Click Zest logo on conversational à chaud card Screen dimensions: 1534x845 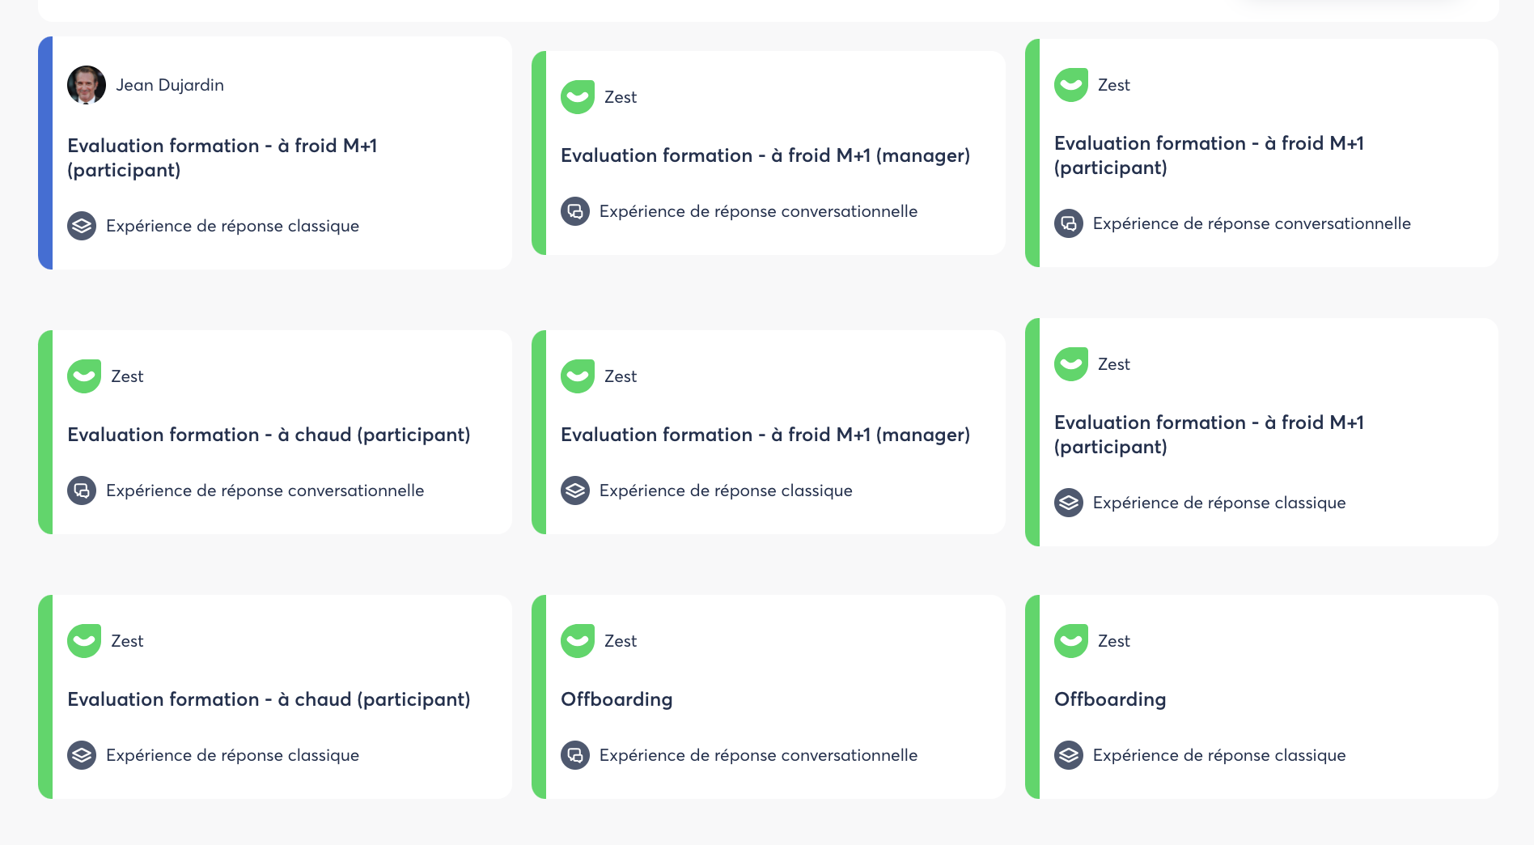84,376
